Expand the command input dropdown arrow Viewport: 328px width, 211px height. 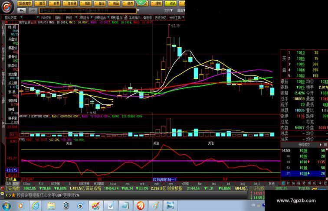[x=138, y=10]
